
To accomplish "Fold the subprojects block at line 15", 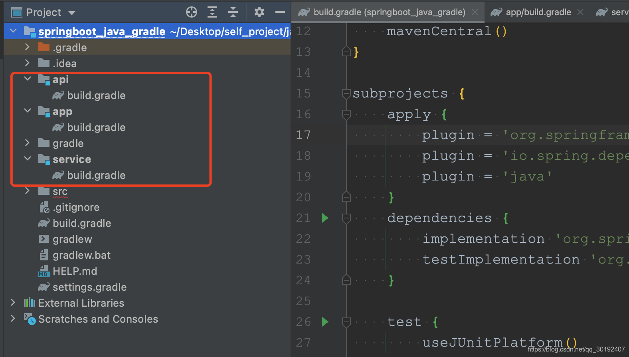I will pos(346,93).
